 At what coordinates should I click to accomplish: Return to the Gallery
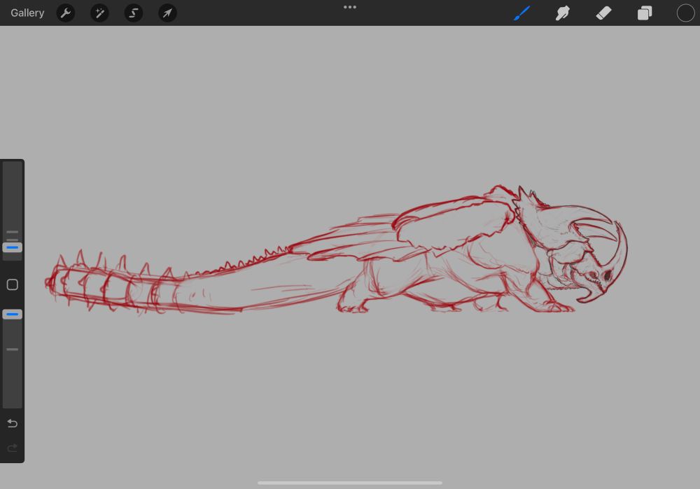(x=27, y=13)
